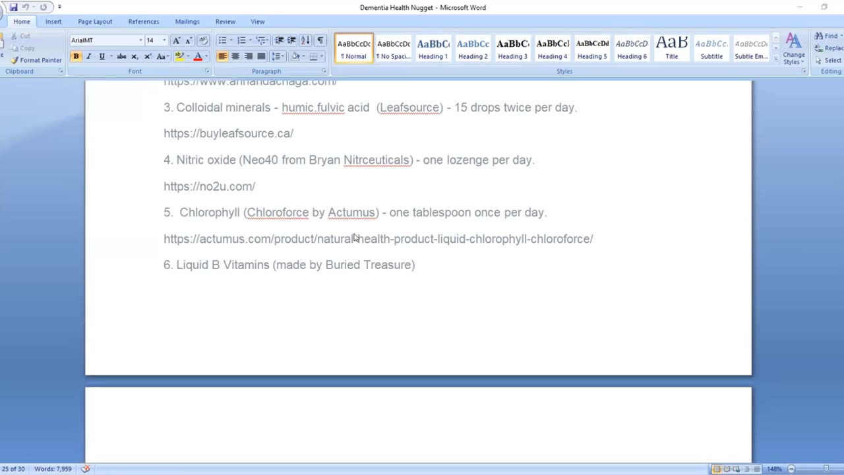Align text right
This screenshot has height=475, width=844.
249,57
